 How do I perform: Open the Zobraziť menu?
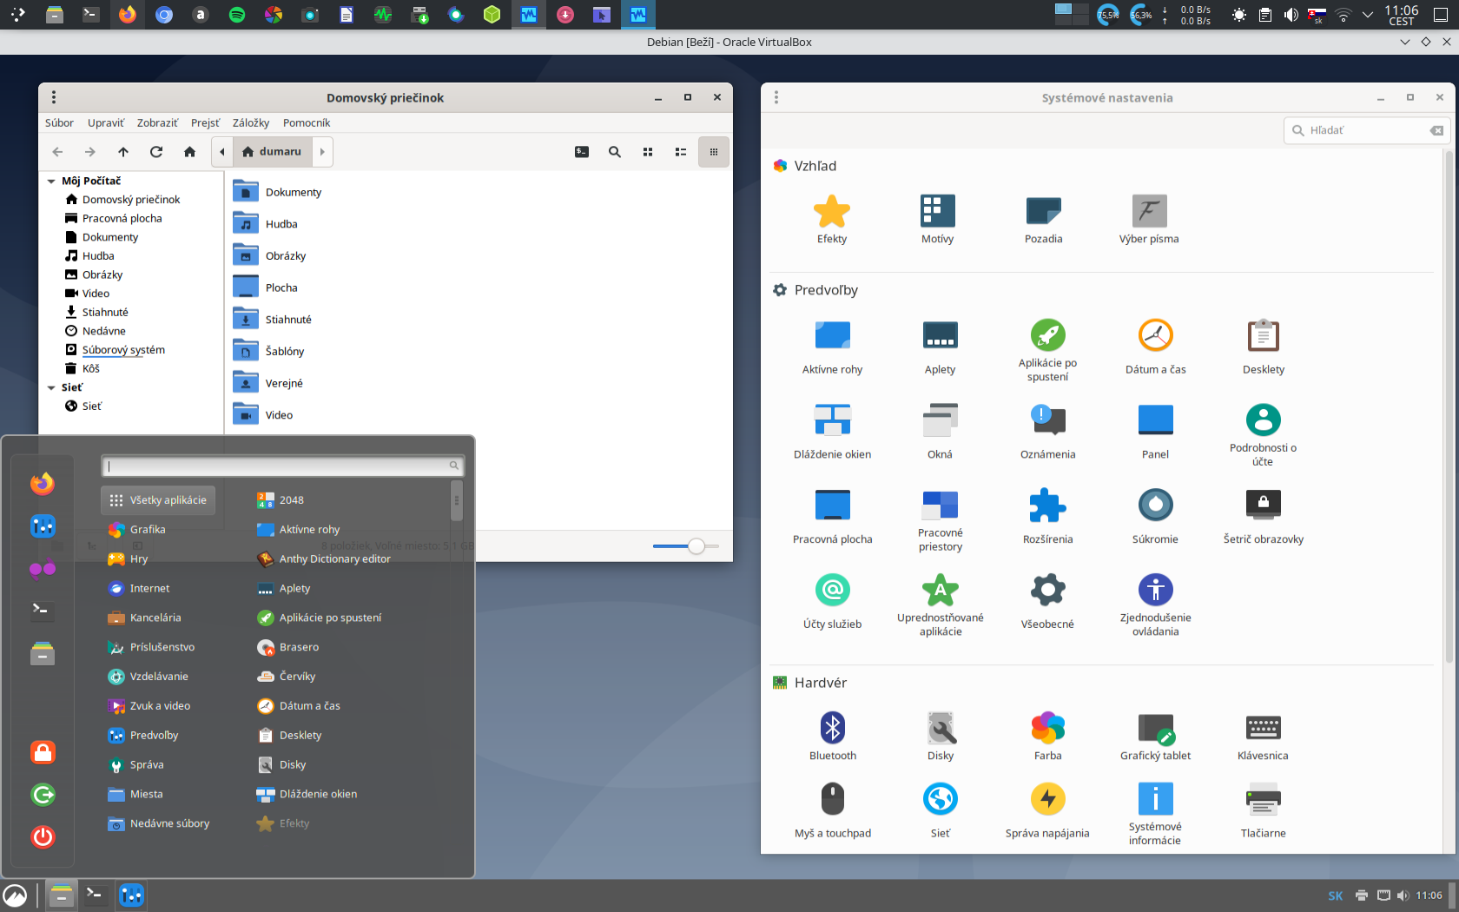(157, 123)
